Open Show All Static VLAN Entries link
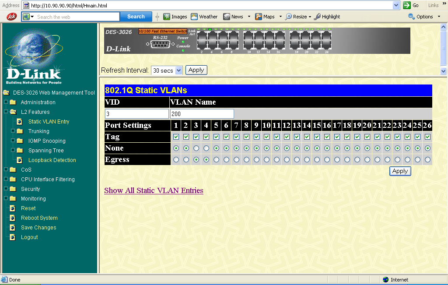 click(x=154, y=190)
